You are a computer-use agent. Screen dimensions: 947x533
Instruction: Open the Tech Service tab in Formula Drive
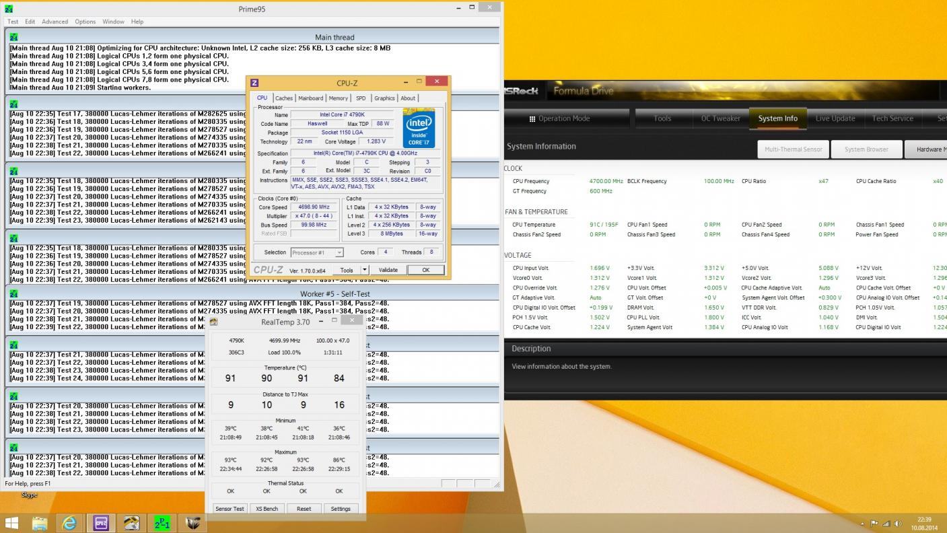point(892,118)
